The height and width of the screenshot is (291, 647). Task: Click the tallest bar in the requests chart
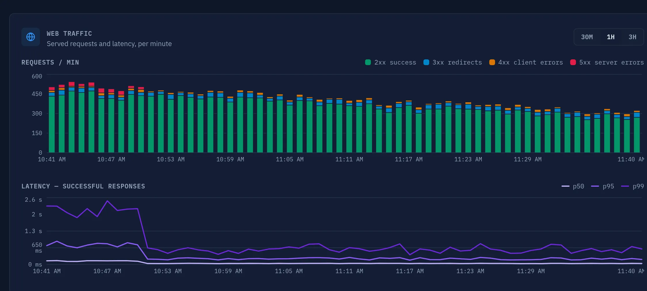(72, 117)
